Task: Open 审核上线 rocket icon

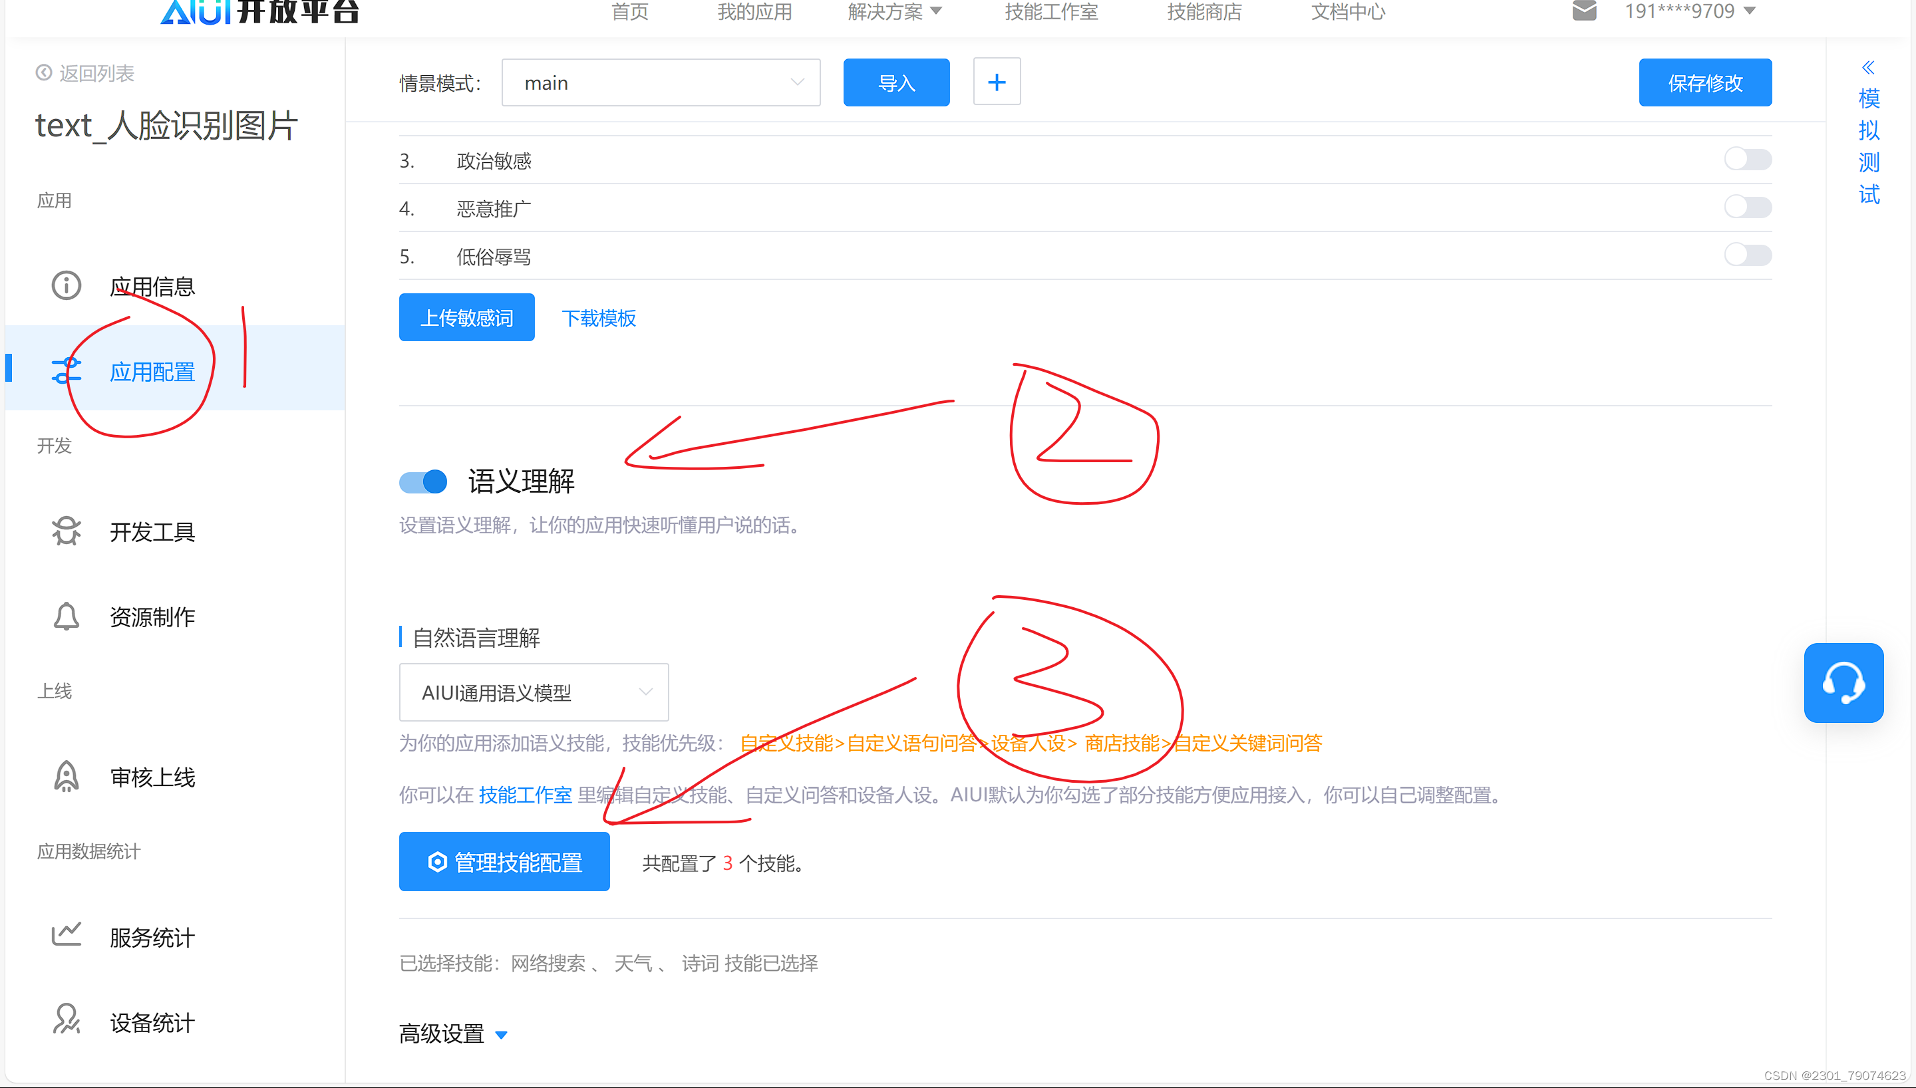Action: (66, 776)
